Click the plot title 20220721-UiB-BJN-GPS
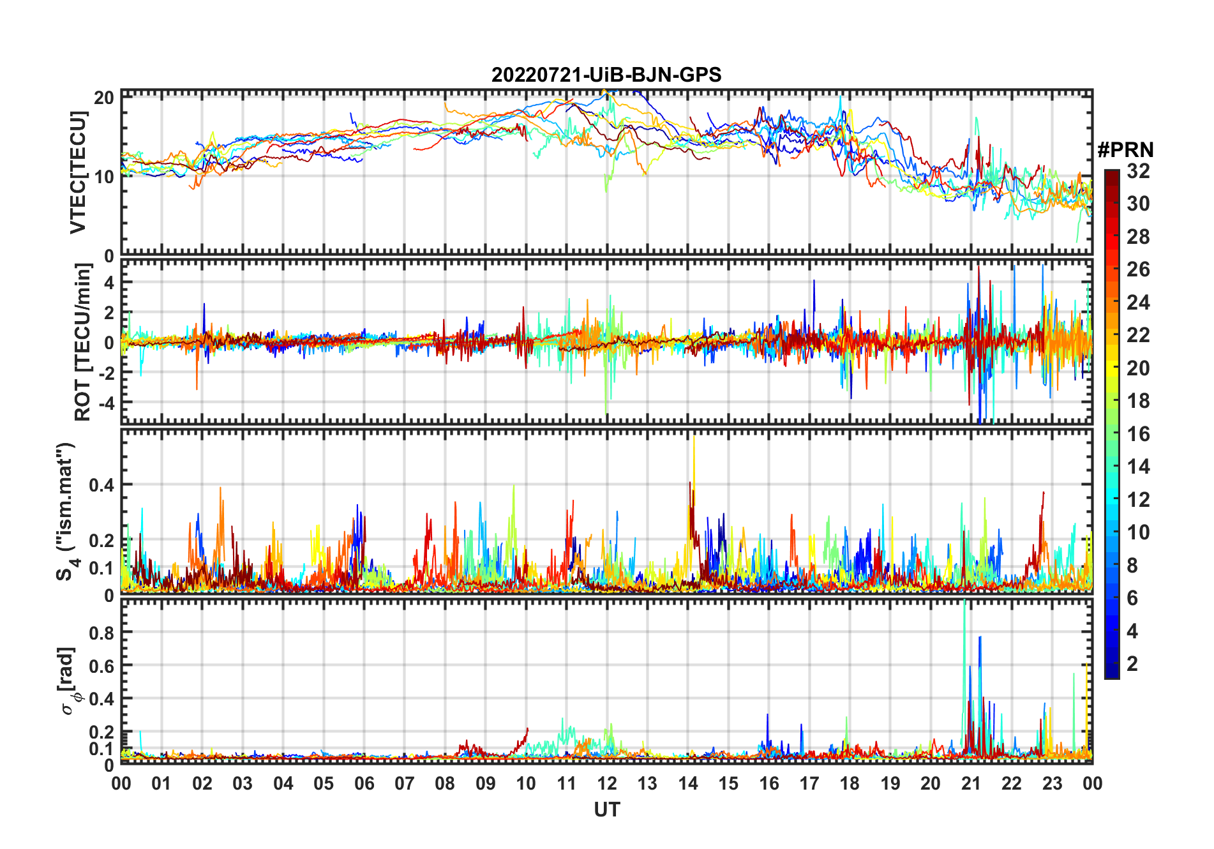Image resolution: width=1214 pixels, height=849 pixels. click(x=606, y=75)
